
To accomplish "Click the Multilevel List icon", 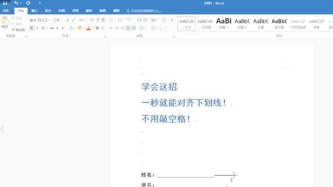I will (129, 20).
